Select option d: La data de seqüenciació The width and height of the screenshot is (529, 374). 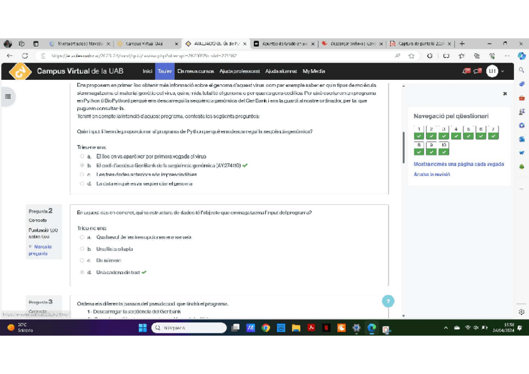pyautogui.click(x=82, y=184)
